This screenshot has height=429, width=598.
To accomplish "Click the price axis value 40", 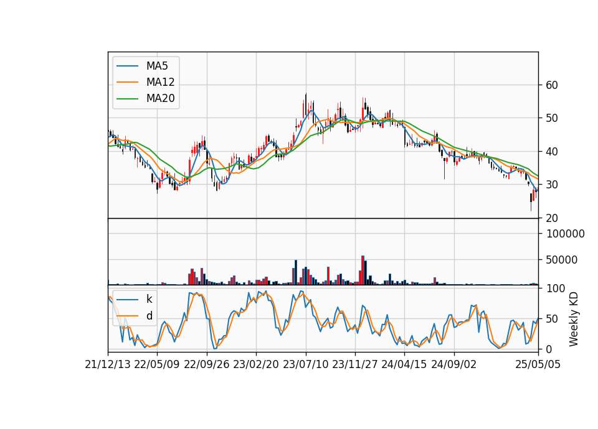I will click(x=552, y=152).
